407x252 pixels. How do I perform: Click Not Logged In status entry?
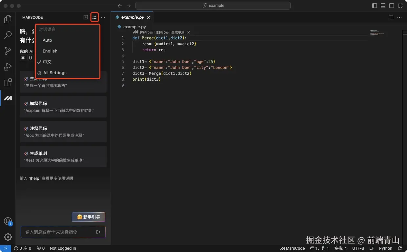63,248
